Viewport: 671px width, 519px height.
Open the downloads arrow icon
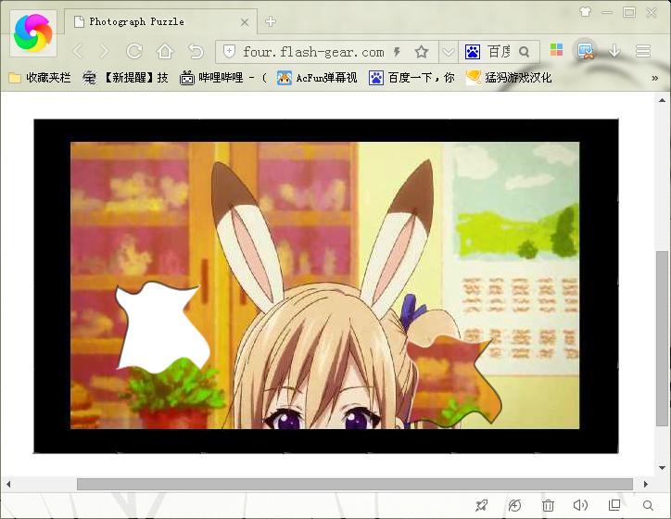pyautogui.click(x=614, y=52)
